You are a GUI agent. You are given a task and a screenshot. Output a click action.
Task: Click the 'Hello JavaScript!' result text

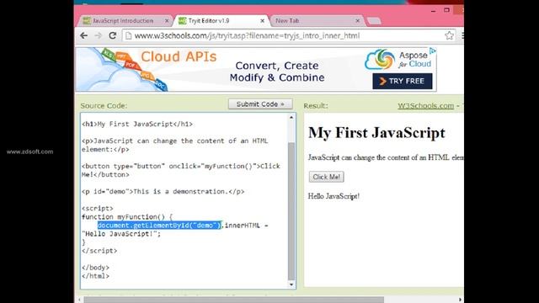point(334,196)
